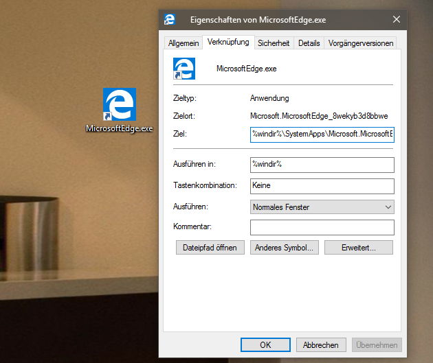
Task: Click the Edge shortcut icon inside Verknüpfung tab
Action: click(184, 69)
